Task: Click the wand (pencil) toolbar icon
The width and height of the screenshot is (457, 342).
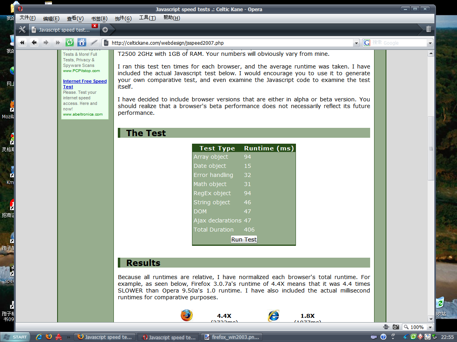Action: (94, 42)
